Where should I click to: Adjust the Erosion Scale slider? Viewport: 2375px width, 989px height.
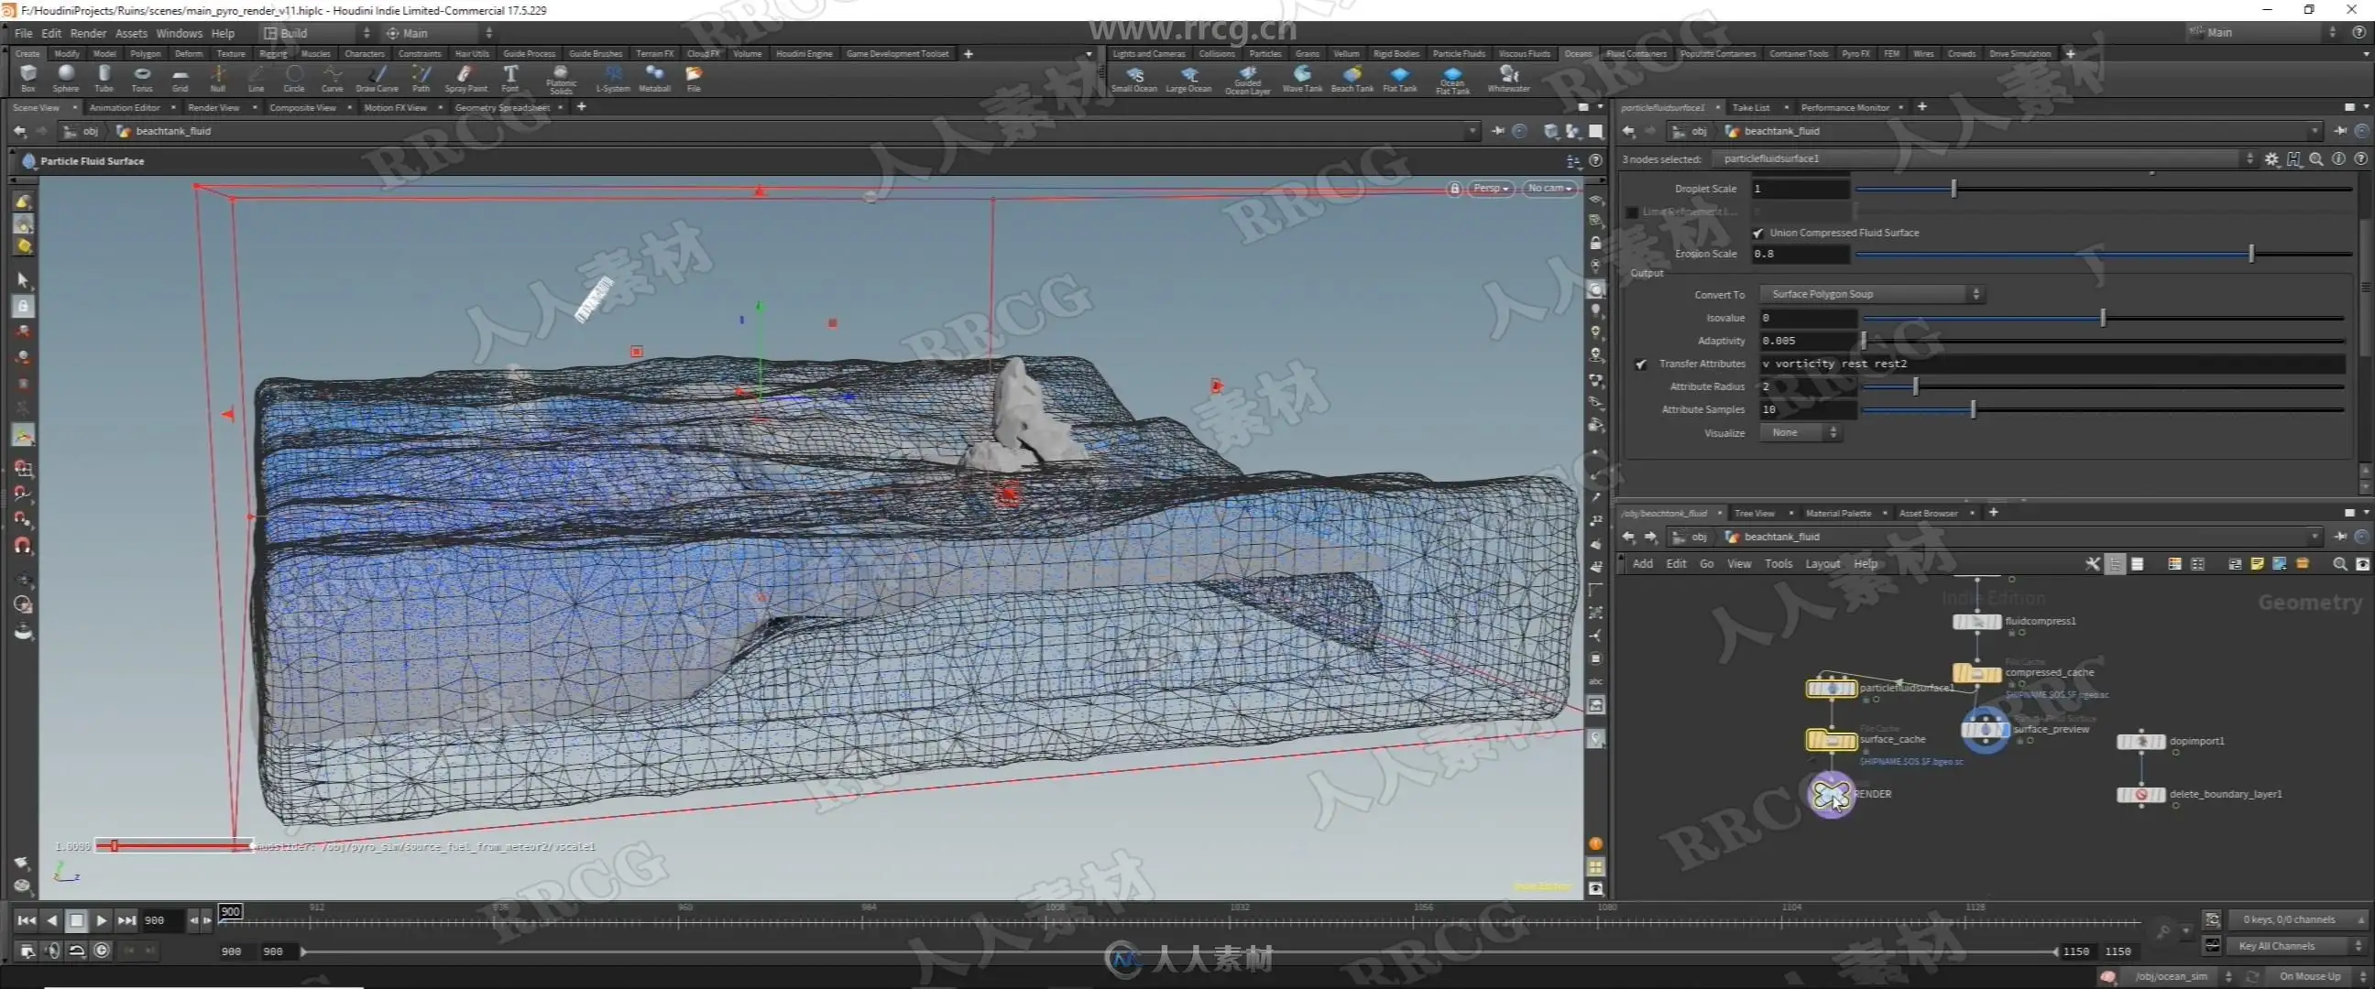[x=2250, y=254]
